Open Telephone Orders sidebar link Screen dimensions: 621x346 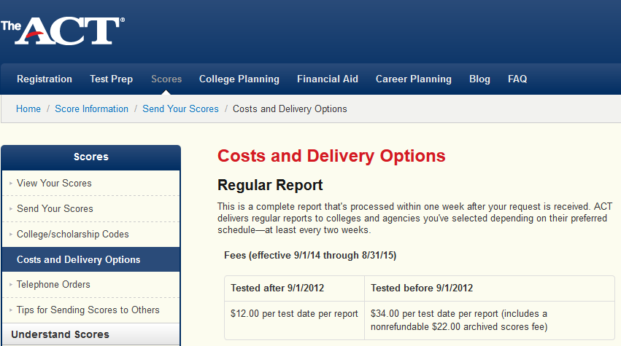pos(53,284)
